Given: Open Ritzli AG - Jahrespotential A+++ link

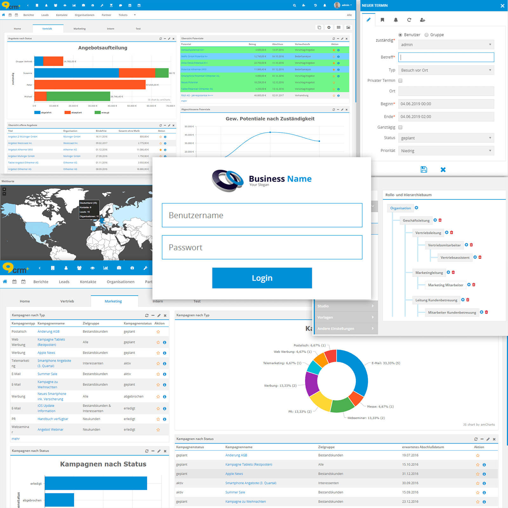Looking at the screenshot, I should pyautogui.click(x=197, y=95).
